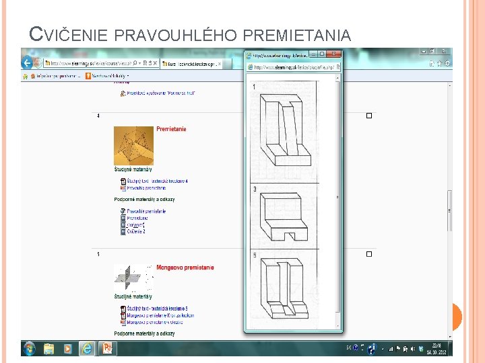
Task: Click the browser Forward arrow button
Action: 38,63
